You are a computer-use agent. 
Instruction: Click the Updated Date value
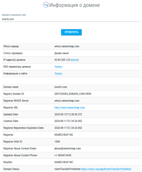tap(68, 114)
